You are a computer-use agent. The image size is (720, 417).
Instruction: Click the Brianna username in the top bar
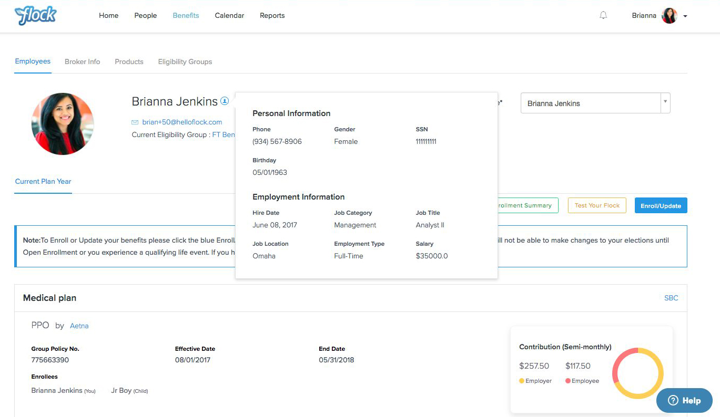pyautogui.click(x=644, y=16)
